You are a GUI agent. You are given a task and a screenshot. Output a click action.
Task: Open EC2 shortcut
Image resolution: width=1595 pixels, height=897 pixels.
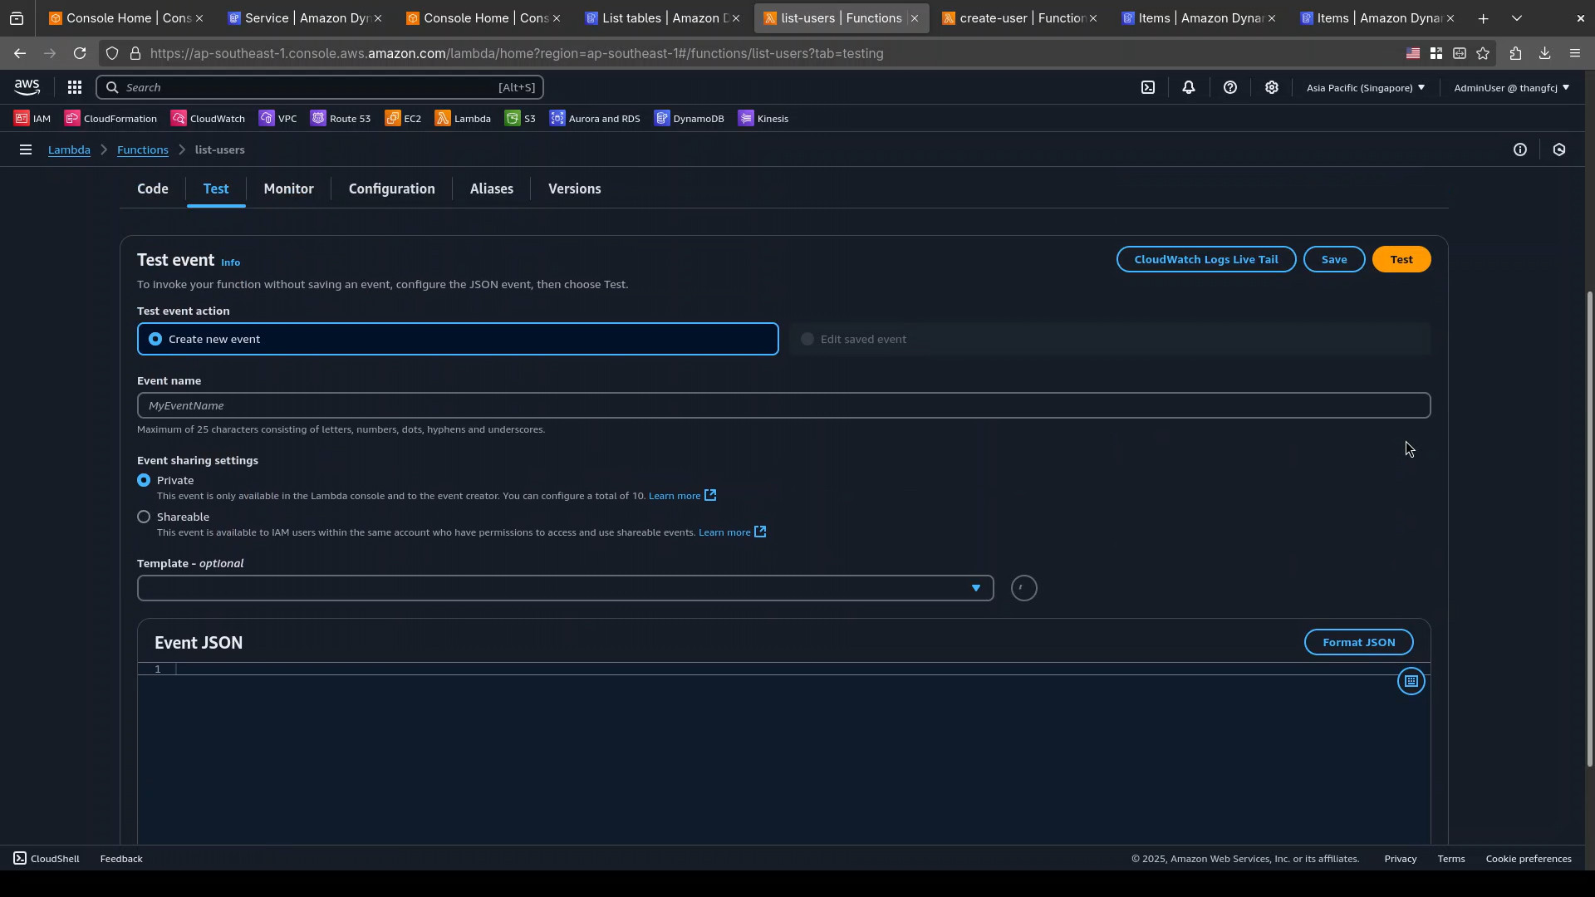click(x=404, y=119)
